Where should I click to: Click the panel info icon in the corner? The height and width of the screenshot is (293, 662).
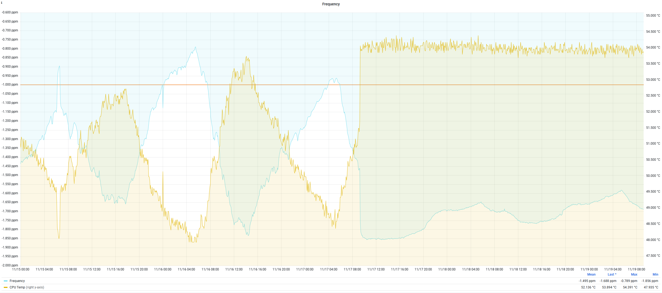click(x=2, y=2)
